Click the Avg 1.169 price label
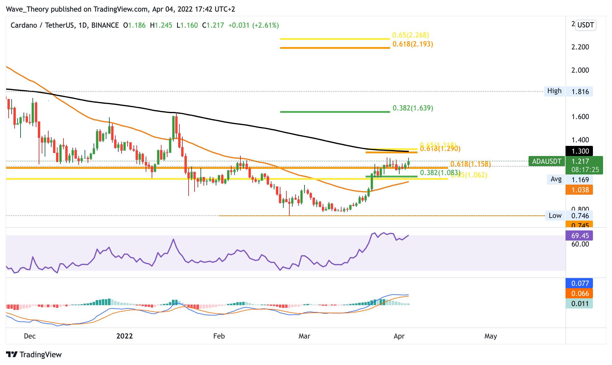 [x=570, y=180]
